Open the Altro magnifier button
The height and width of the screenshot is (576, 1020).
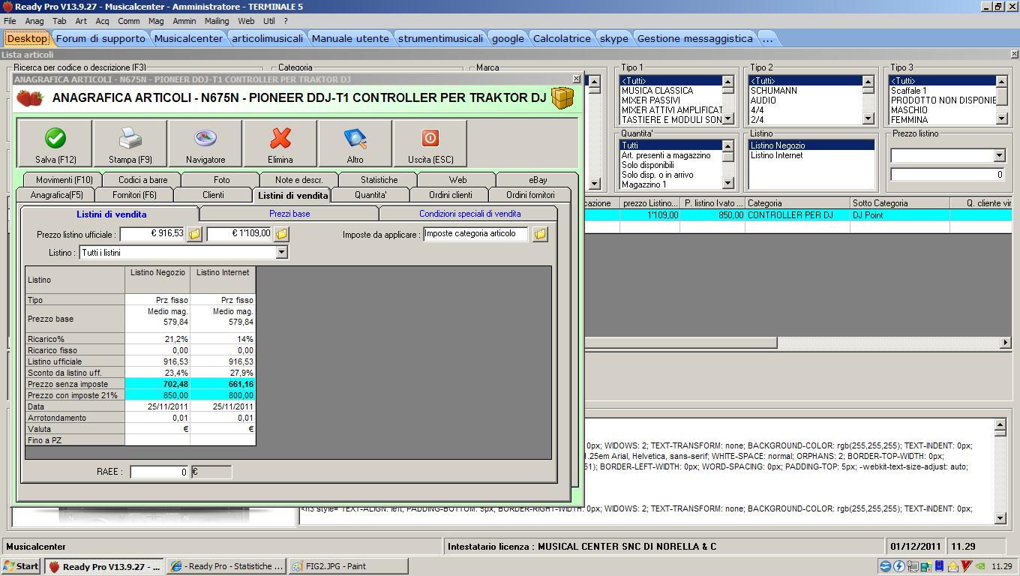tap(355, 144)
